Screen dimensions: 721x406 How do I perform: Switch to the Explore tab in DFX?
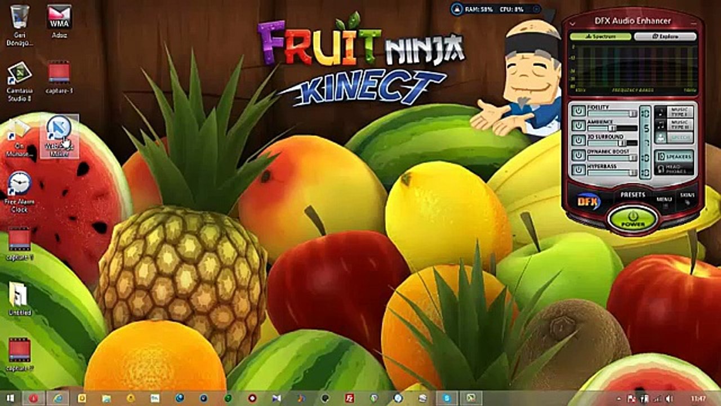coord(665,36)
